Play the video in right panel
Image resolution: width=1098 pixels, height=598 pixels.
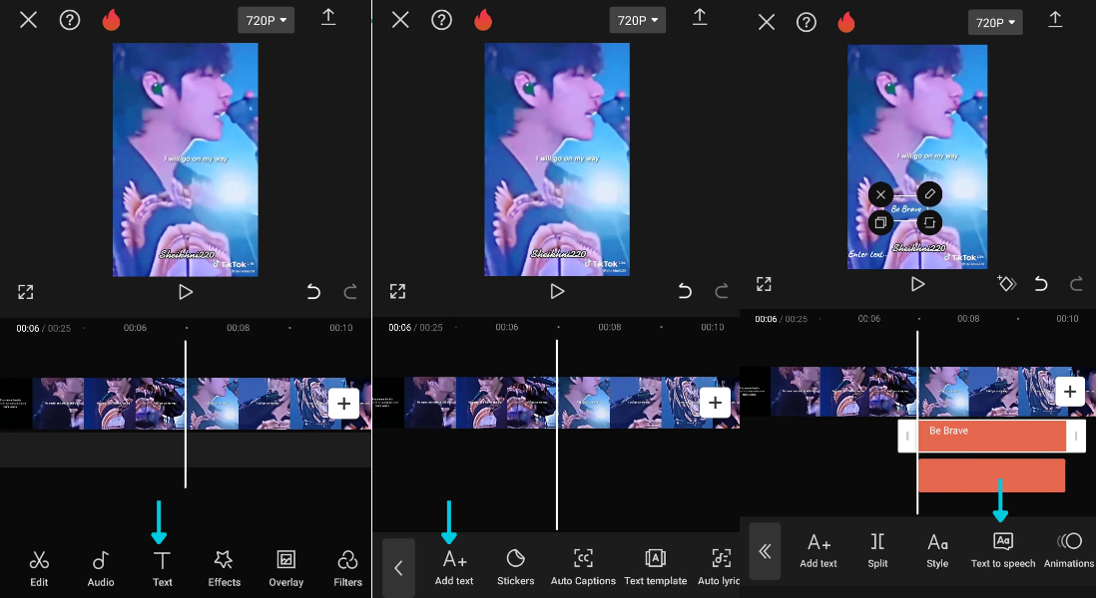(917, 284)
